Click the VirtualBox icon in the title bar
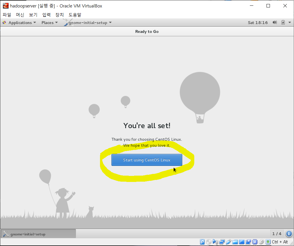294x246 pixels. point(6,6)
